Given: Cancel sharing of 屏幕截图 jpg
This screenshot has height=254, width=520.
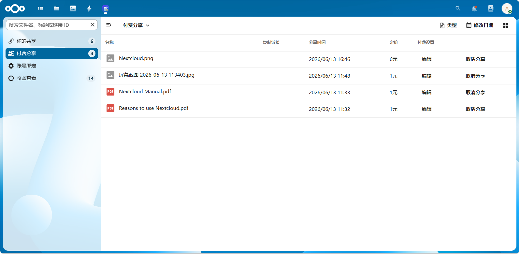Looking at the screenshot, I should tap(475, 76).
